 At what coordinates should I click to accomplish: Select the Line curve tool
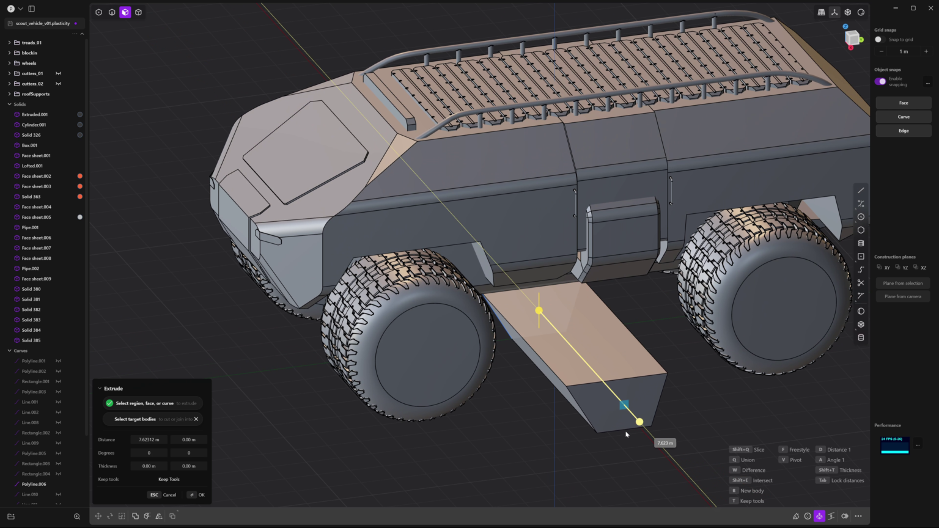point(861,191)
